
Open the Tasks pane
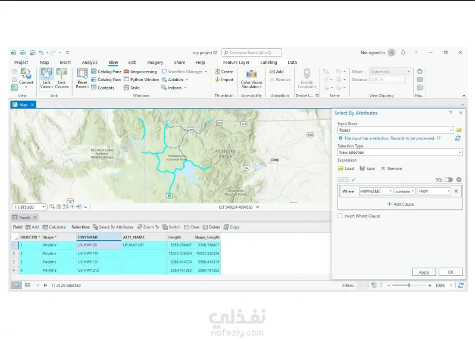tap(132, 88)
